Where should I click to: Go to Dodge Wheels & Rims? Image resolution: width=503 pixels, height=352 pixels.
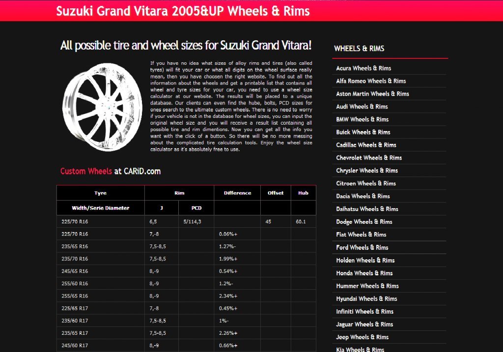(364, 221)
